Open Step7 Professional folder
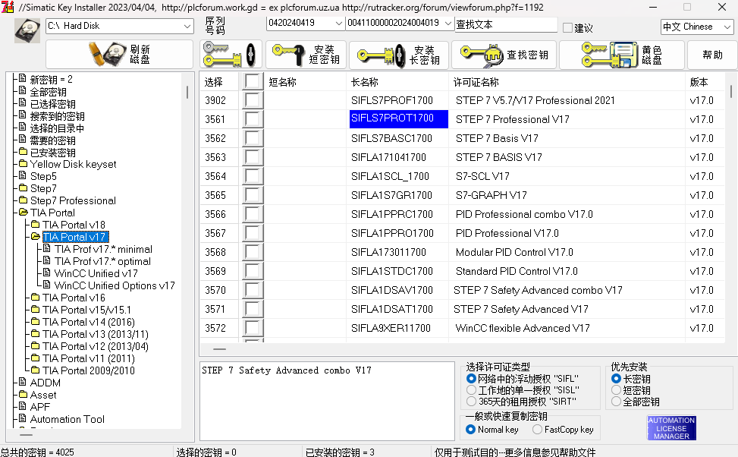Image resolution: width=738 pixels, height=457 pixels. [x=73, y=200]
